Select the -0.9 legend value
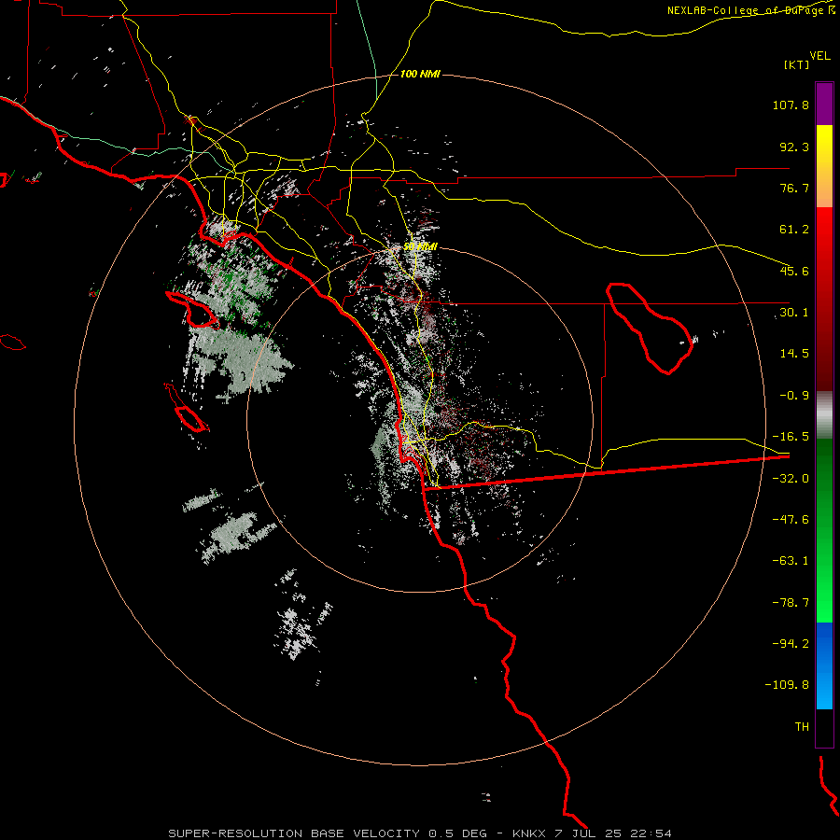The height and width of the screenshot is (840, 840). click(794, 396)
